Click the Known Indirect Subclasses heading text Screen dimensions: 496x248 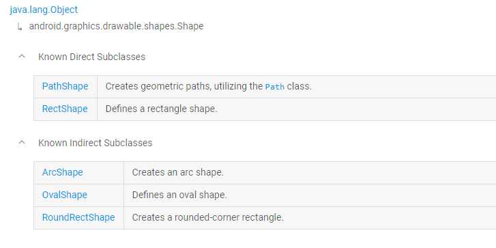tap(96, 143)
